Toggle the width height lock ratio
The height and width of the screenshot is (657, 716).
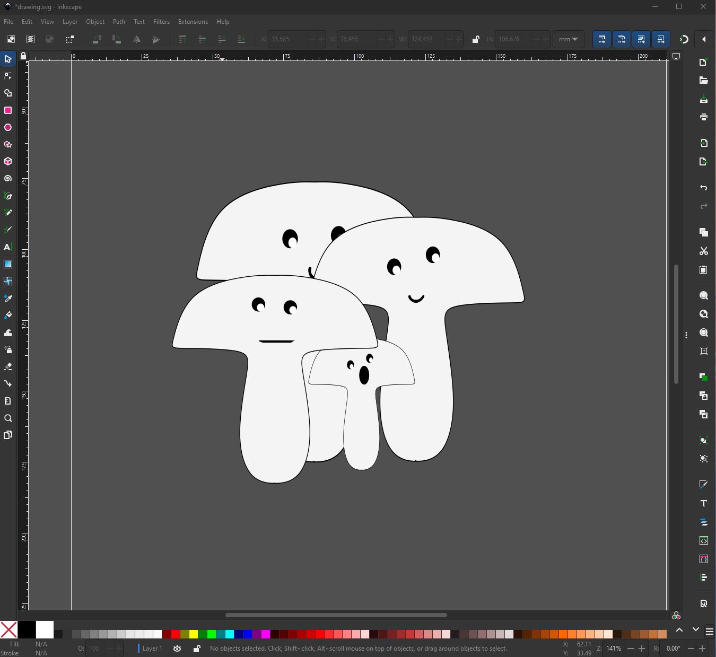pos(476,39)
